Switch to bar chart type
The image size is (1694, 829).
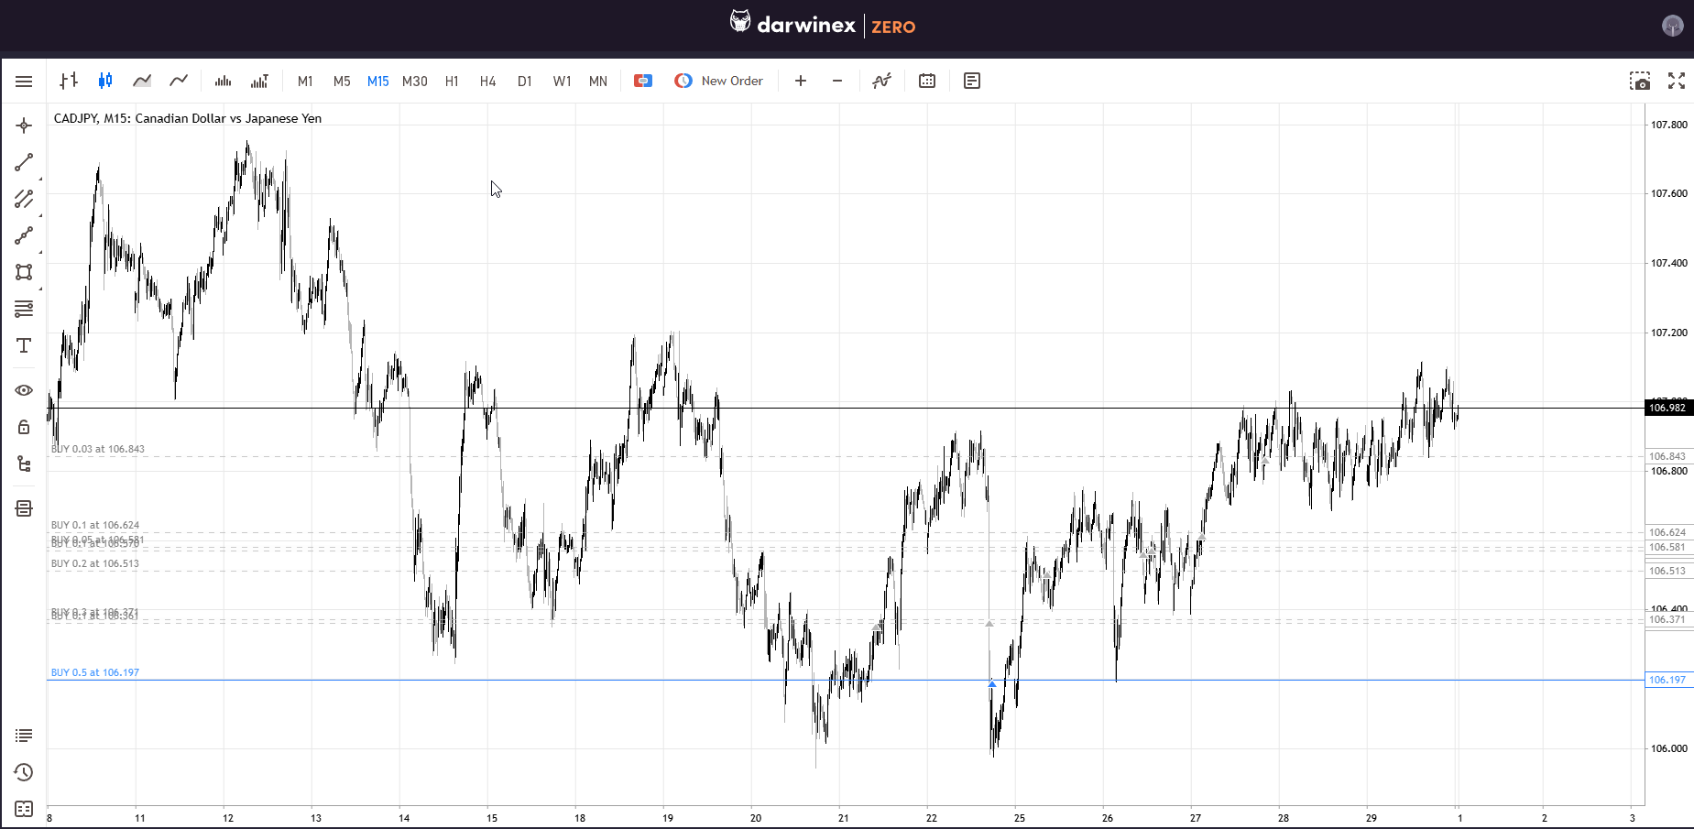[x=69, y=81]
